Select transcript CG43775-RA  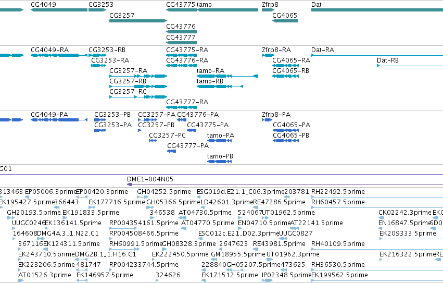point(181,55)
